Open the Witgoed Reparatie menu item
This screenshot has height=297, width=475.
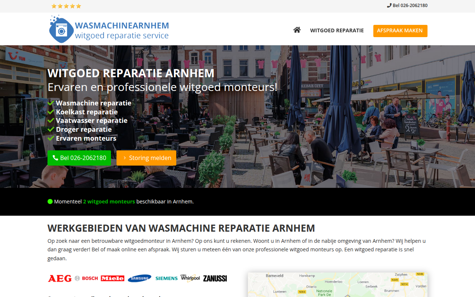tap(337, 30)
